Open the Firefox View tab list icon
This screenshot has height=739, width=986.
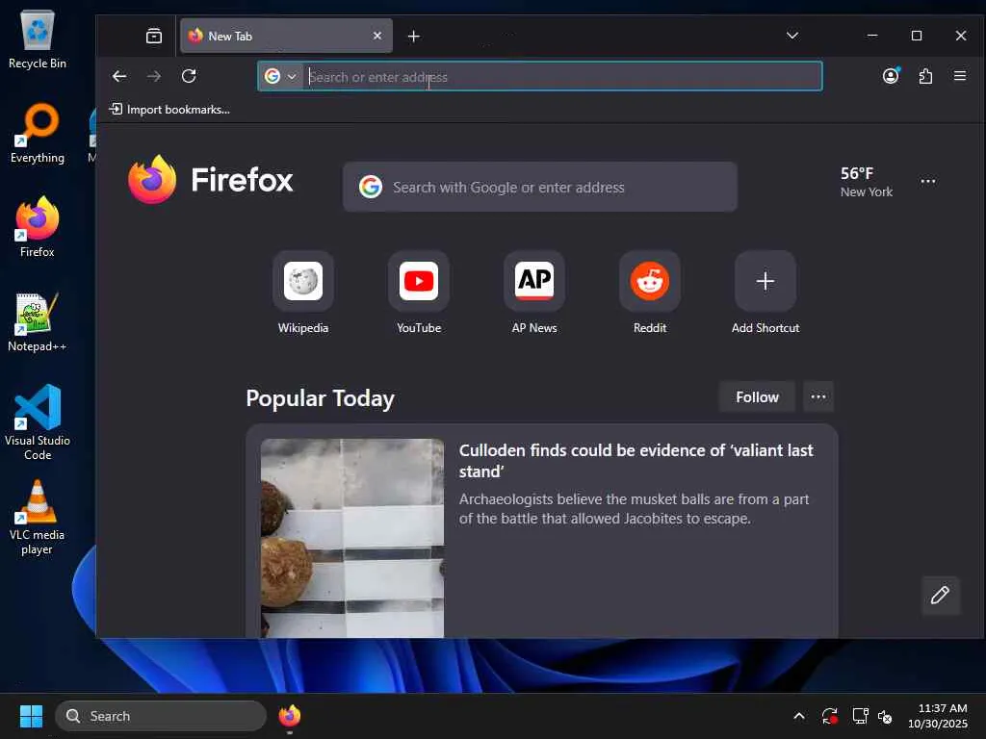coord(153,36)
